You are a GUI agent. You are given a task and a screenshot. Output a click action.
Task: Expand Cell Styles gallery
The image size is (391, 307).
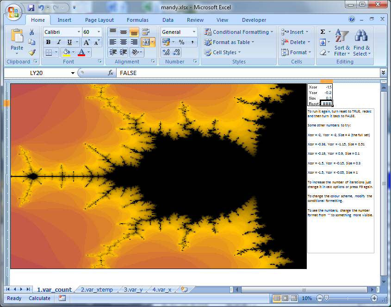click(223, 52)
